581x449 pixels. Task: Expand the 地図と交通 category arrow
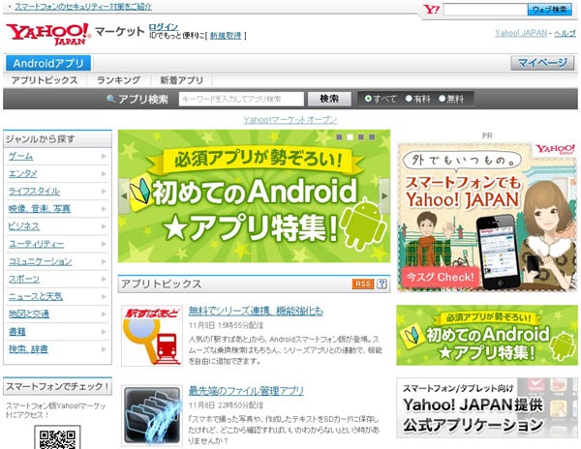point(104,314)
